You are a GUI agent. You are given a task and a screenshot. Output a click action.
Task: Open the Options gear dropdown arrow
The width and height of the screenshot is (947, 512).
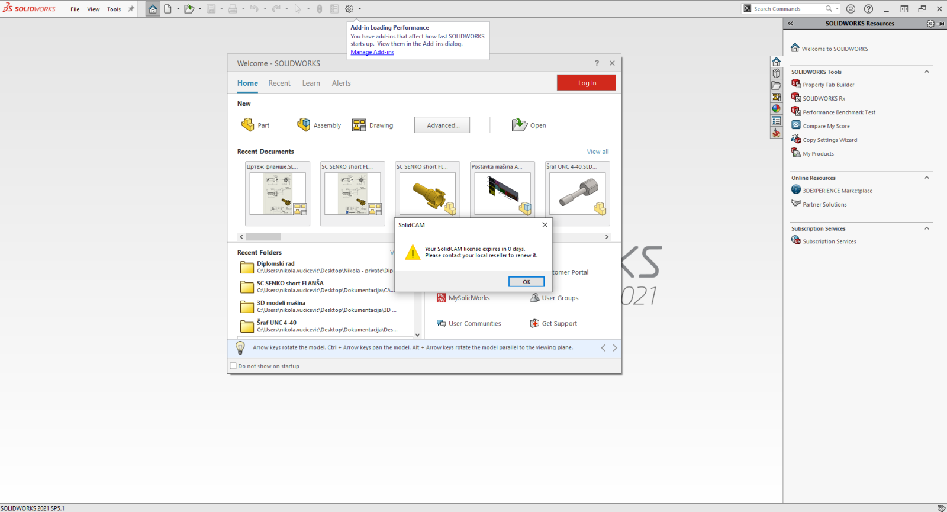click(x=360, y=9)
